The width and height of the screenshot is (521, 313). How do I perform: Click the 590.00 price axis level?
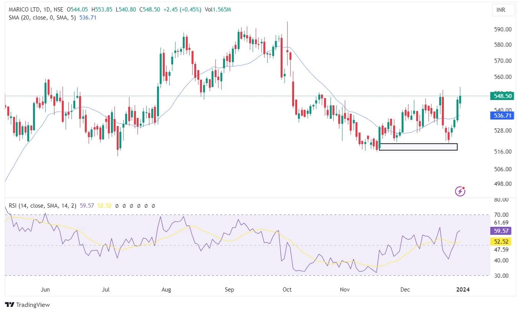[x=502, y=29]
